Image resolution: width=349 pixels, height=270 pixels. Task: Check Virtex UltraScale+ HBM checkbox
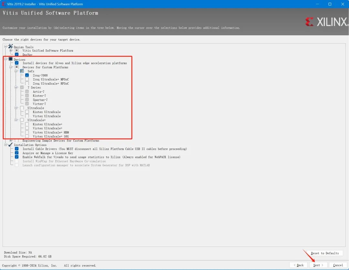[27, 132]
